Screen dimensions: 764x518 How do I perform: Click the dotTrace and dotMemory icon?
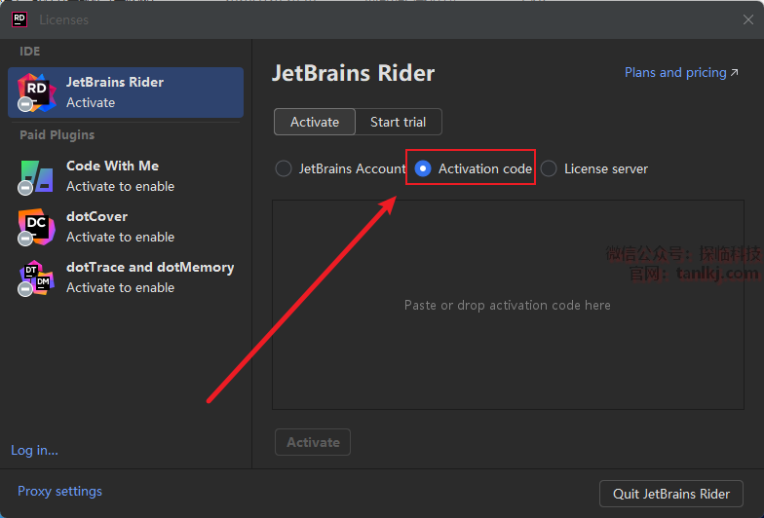pos(37,277)
